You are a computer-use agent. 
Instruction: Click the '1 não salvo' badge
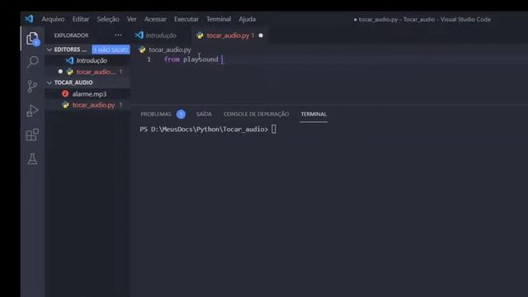(111, 49)
